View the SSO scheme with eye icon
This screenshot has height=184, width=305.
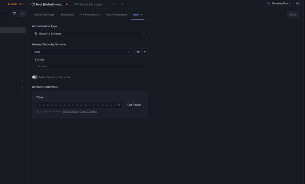(x=138, y=52)
